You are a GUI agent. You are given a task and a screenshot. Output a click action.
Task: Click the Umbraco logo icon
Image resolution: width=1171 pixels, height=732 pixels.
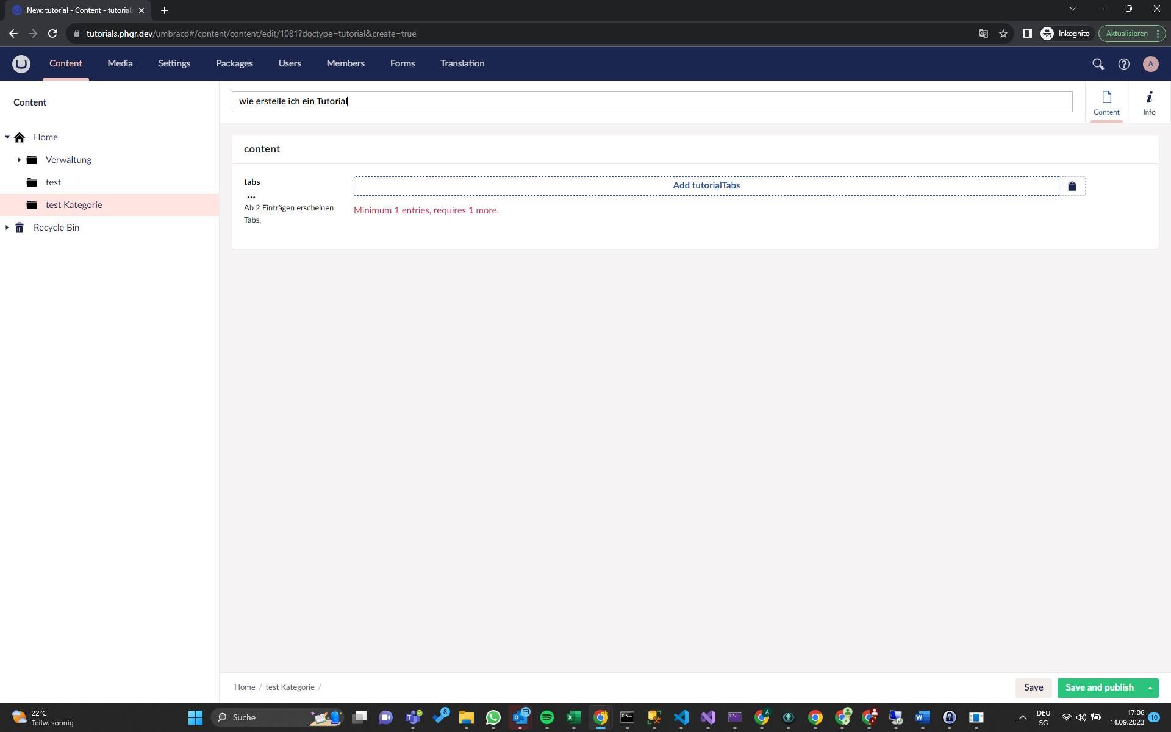[x=21, y=63]
